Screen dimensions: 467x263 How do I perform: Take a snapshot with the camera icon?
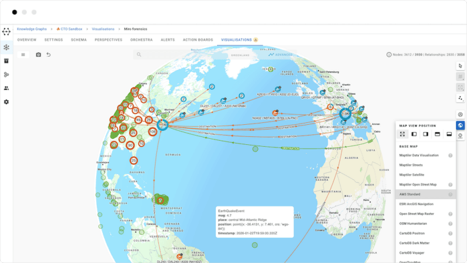(38, 55)
